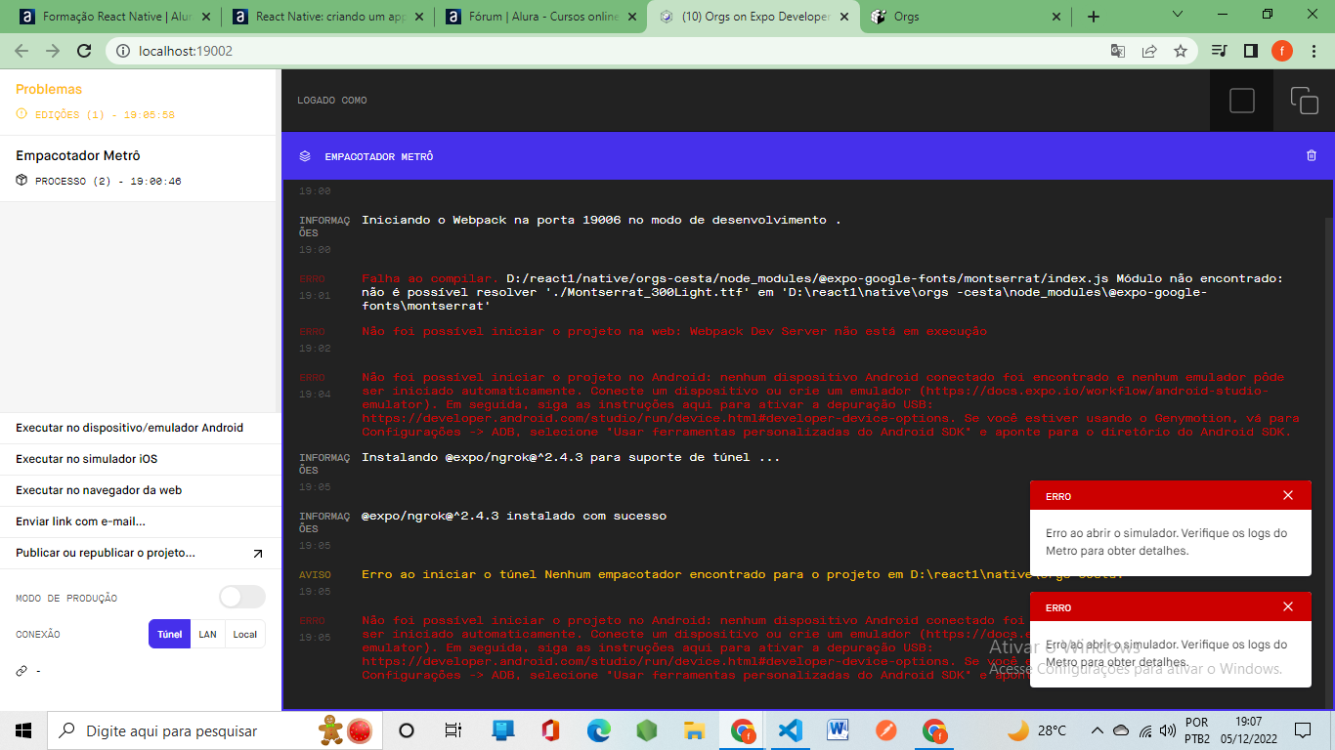Open the orange Chrome profile avatar
1335x750 pixels.
click(x=1282, y=51)
